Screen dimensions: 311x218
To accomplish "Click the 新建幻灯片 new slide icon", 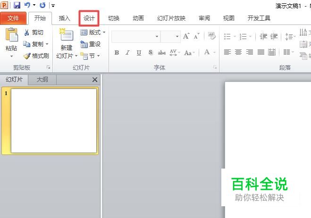I will 67,35.
